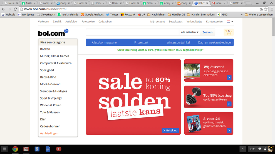Click gratis verzending info text
The image size is (275, 154).
[160, 50]
